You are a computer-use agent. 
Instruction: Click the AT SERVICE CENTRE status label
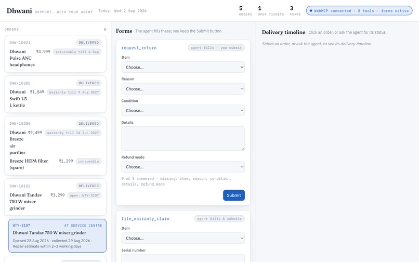tap(83, 226)
